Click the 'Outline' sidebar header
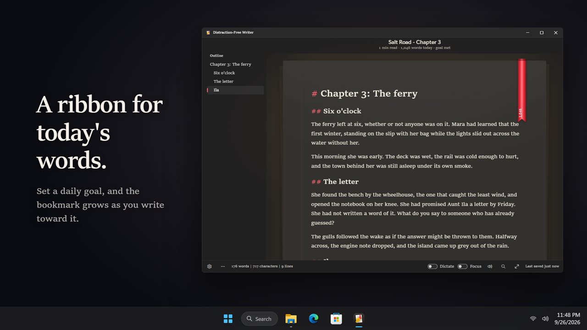This screenshot has height=330, width=587. pos(216,56)
